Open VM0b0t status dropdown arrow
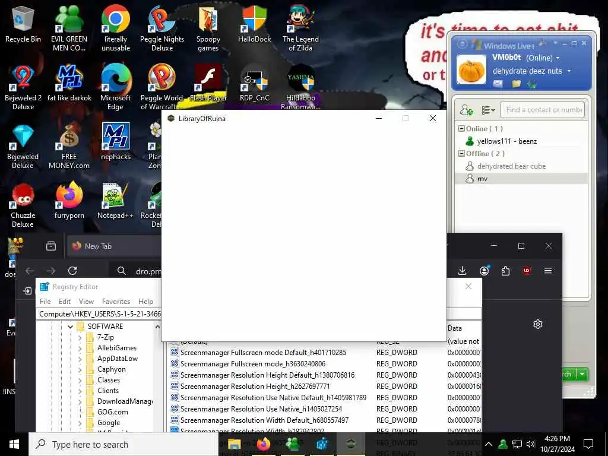608x456 pixels. point(558,58)
